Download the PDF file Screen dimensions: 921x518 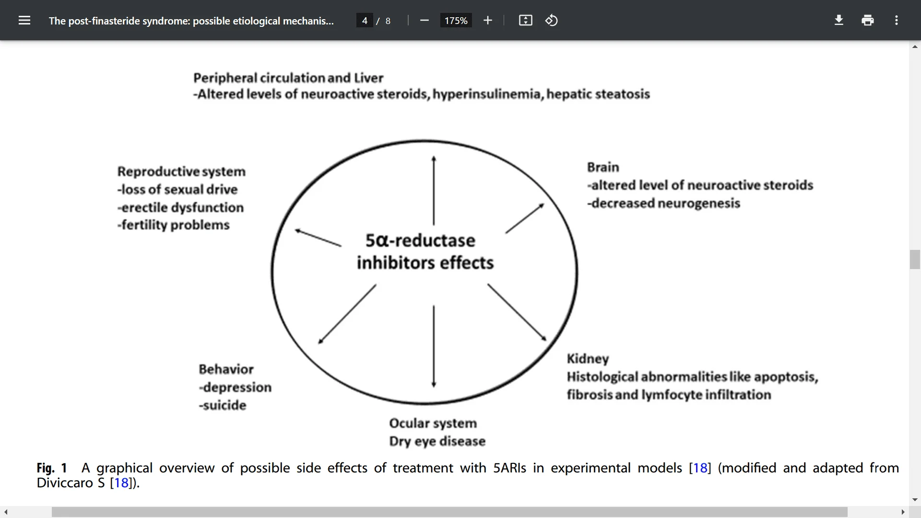(x=839, y=20)
